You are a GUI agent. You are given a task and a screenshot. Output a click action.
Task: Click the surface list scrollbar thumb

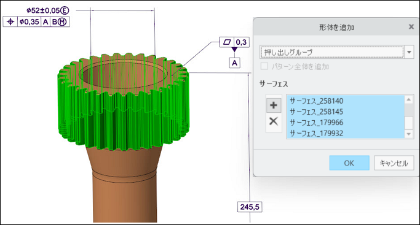click(x=409, y=123)
